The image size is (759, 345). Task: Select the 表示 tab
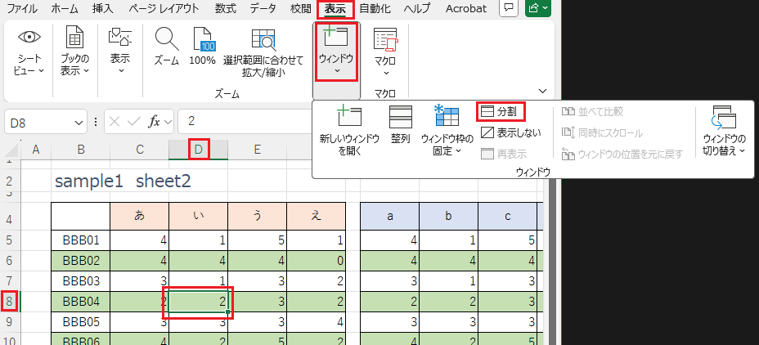point(335,8)
